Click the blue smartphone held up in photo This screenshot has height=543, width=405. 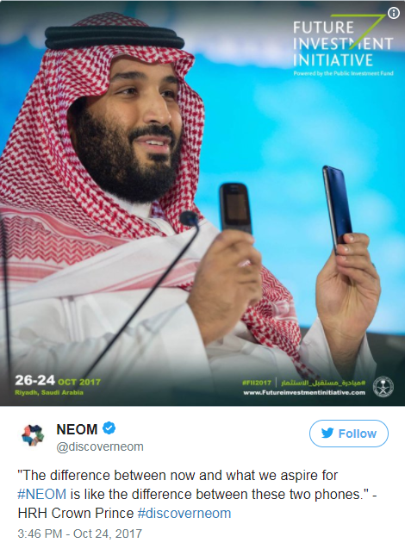click(337, 209)
